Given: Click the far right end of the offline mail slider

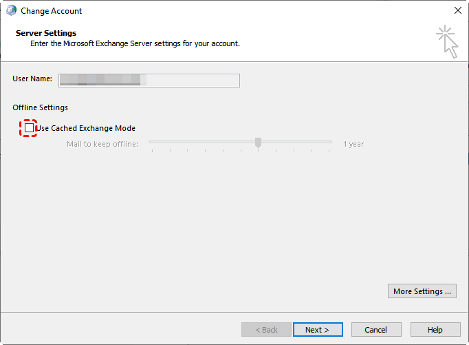Looking at the screenshot, I should (x=331, y=143).
